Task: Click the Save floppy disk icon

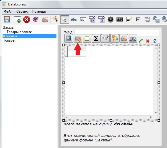Action: point(7,20)
